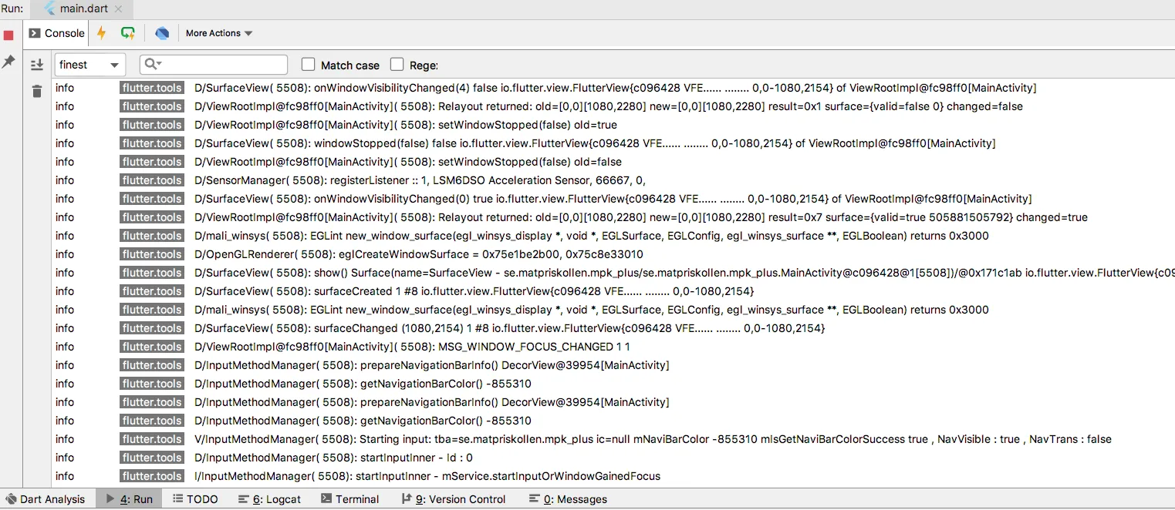The image size is (1175, 510).
Task: Select 'startInputInner - Id : 0' log line
Action: tap(613, 458)
